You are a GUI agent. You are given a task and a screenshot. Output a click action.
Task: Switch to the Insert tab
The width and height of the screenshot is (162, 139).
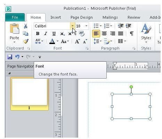click(56, 17)
